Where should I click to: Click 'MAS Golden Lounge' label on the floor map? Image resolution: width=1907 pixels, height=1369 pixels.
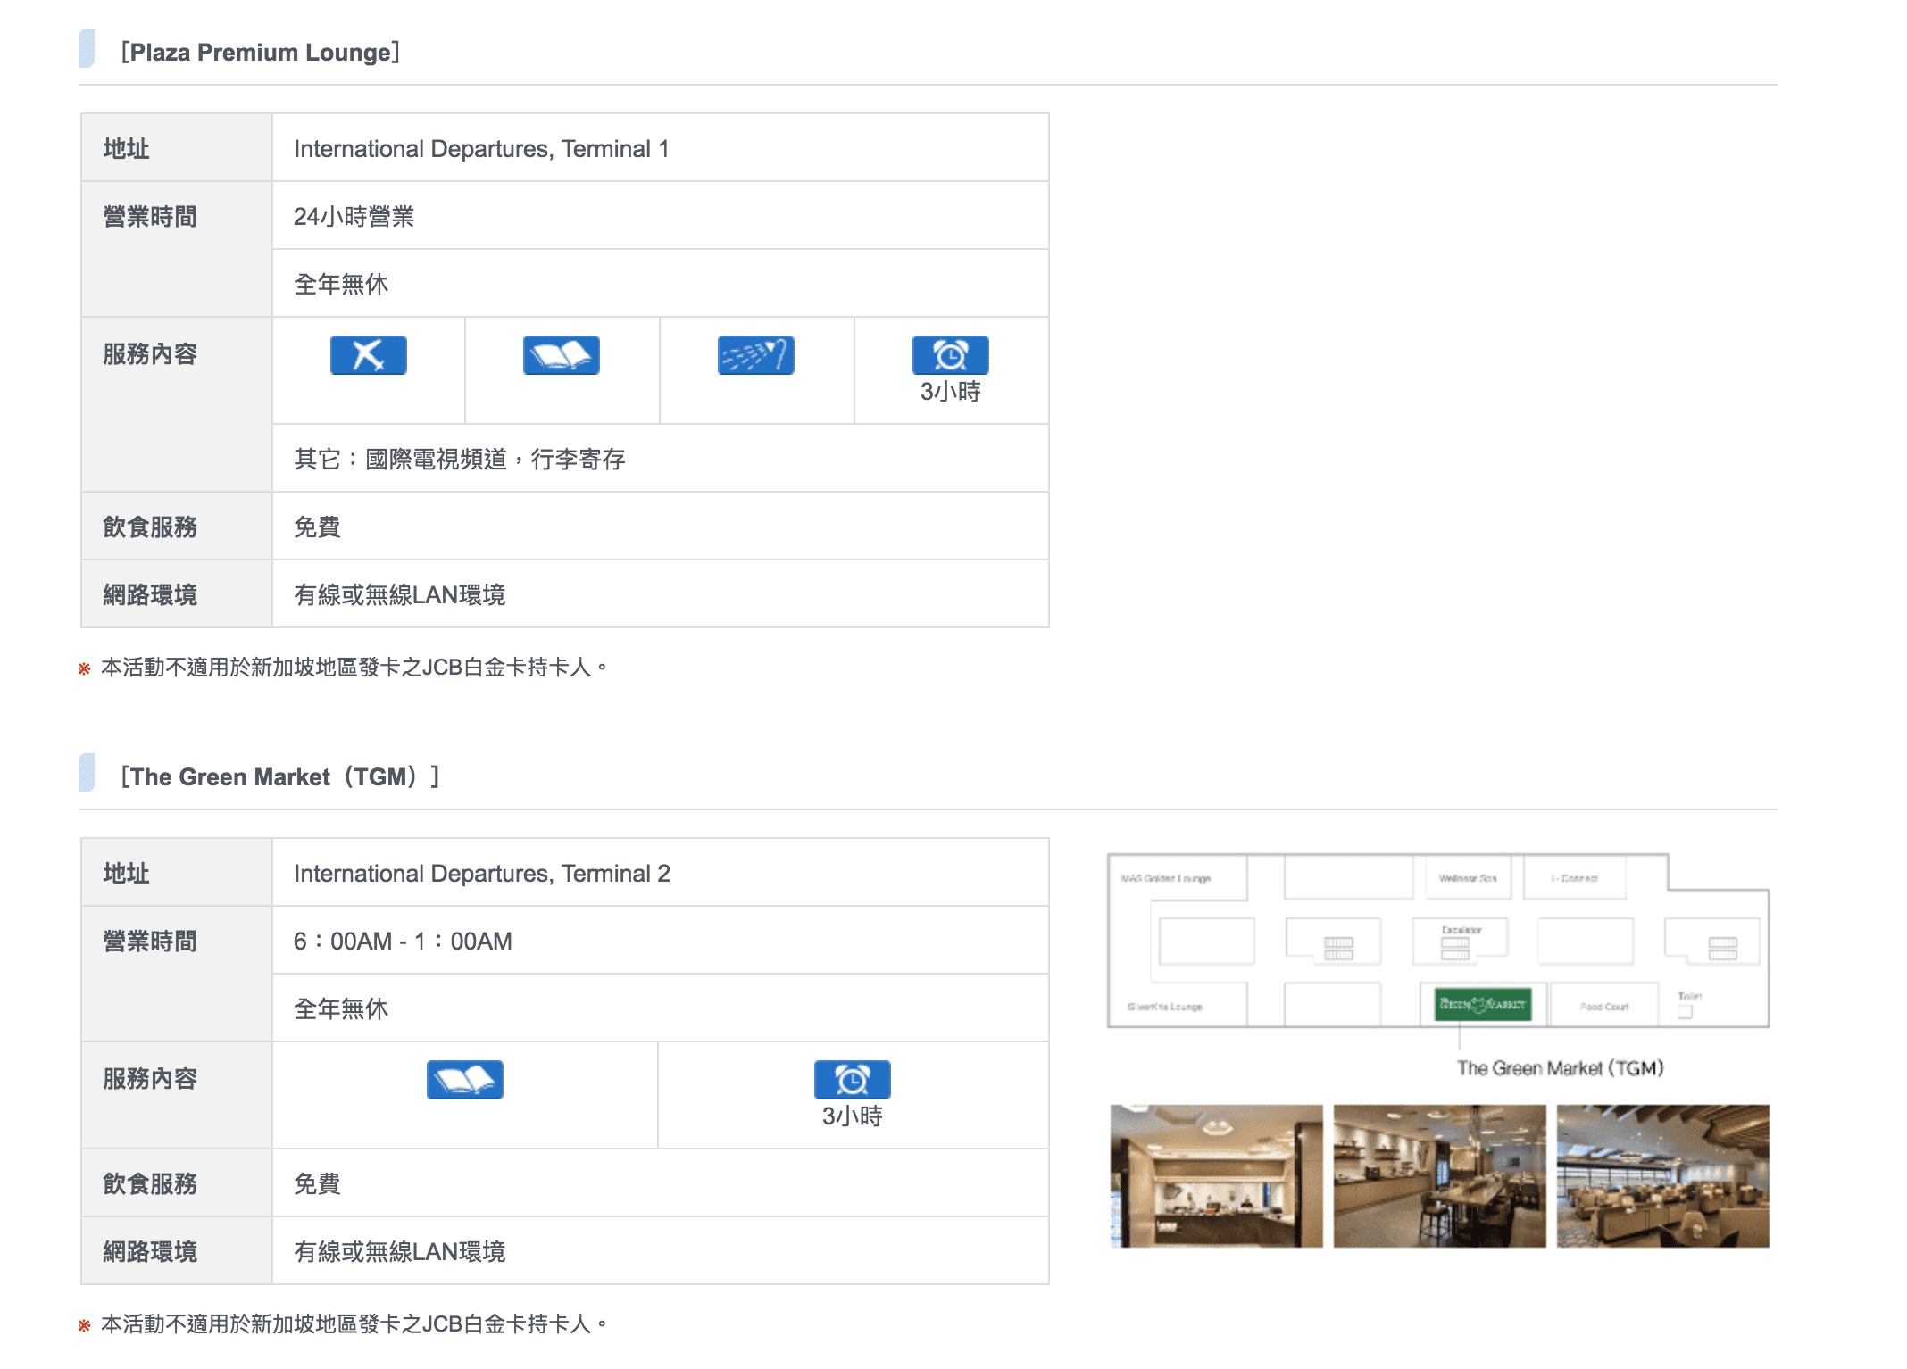point(1166,878)
